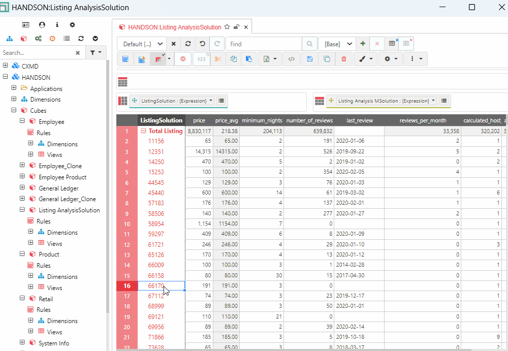The image size is (508, 351).
Task: Open the sidebar filter dropdown
Action: click(96, 52)
